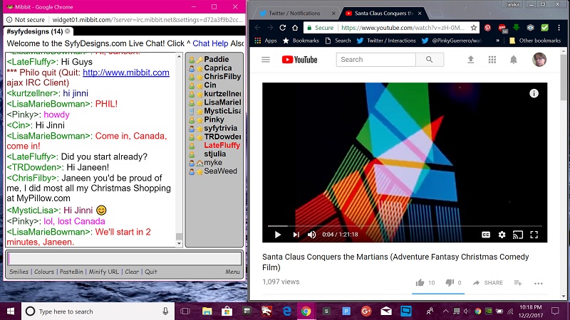Clear the Mibbit chat window

(132, 272)
